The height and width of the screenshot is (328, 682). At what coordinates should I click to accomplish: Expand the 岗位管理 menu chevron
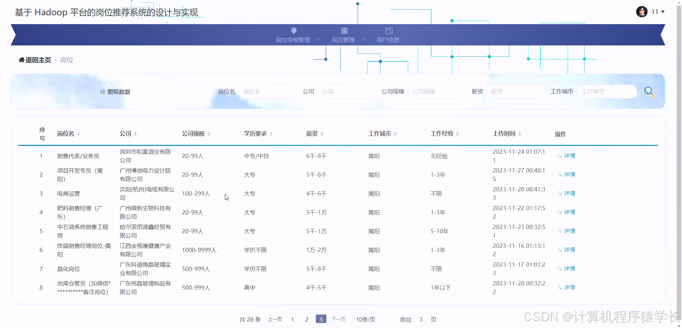[363, 40]
